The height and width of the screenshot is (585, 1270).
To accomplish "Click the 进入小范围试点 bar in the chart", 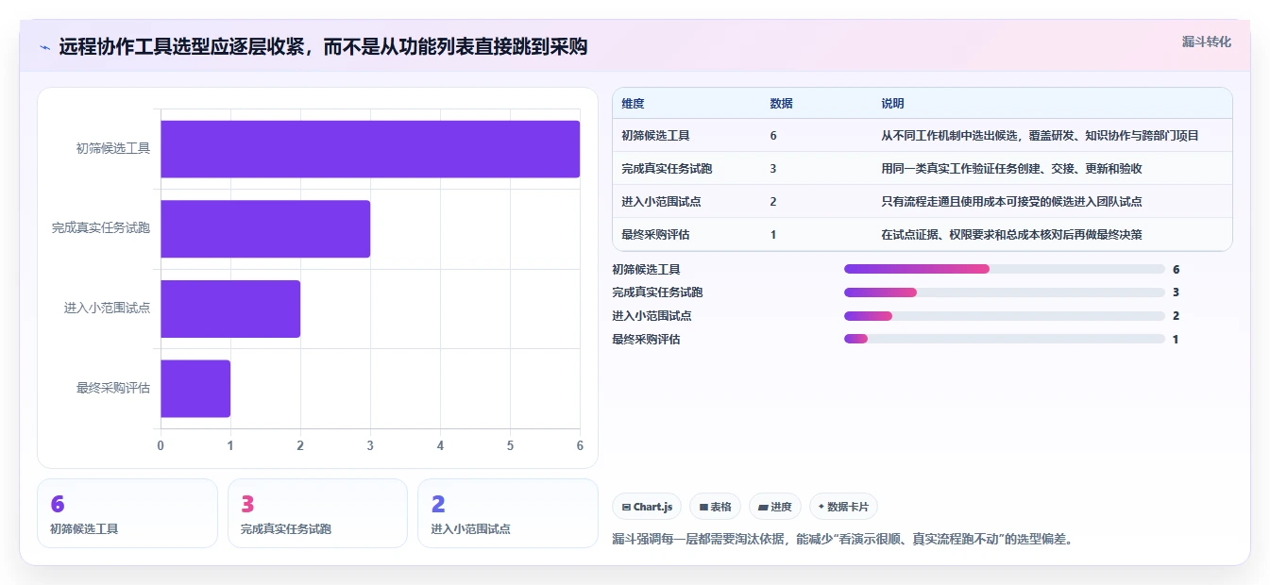I will [230, 309].
